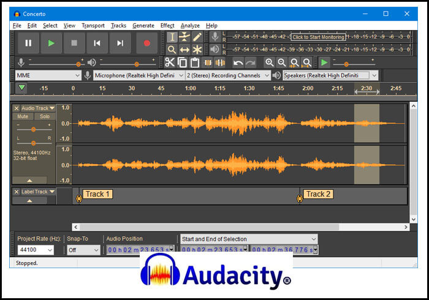Screen dimensions: 429x300
Task: Click the Track 1 label
Action: coord(97,194)
